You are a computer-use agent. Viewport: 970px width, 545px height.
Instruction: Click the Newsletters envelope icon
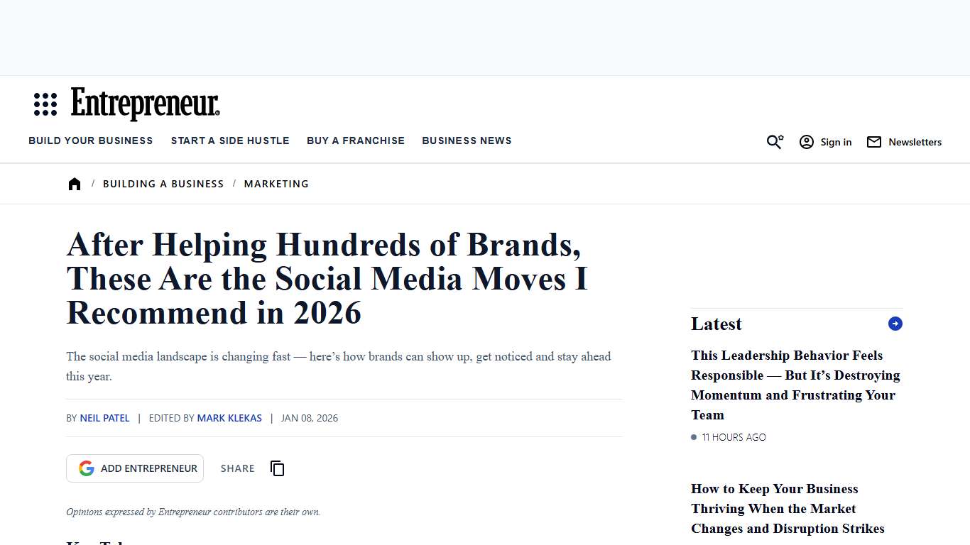tap(873, 142)
